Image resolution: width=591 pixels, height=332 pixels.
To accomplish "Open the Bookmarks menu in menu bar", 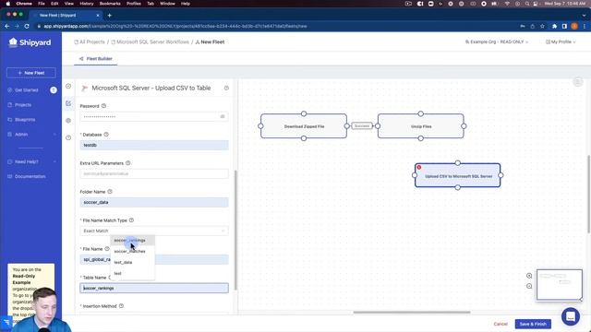I will pyautogui.click(x=110, y=4).
